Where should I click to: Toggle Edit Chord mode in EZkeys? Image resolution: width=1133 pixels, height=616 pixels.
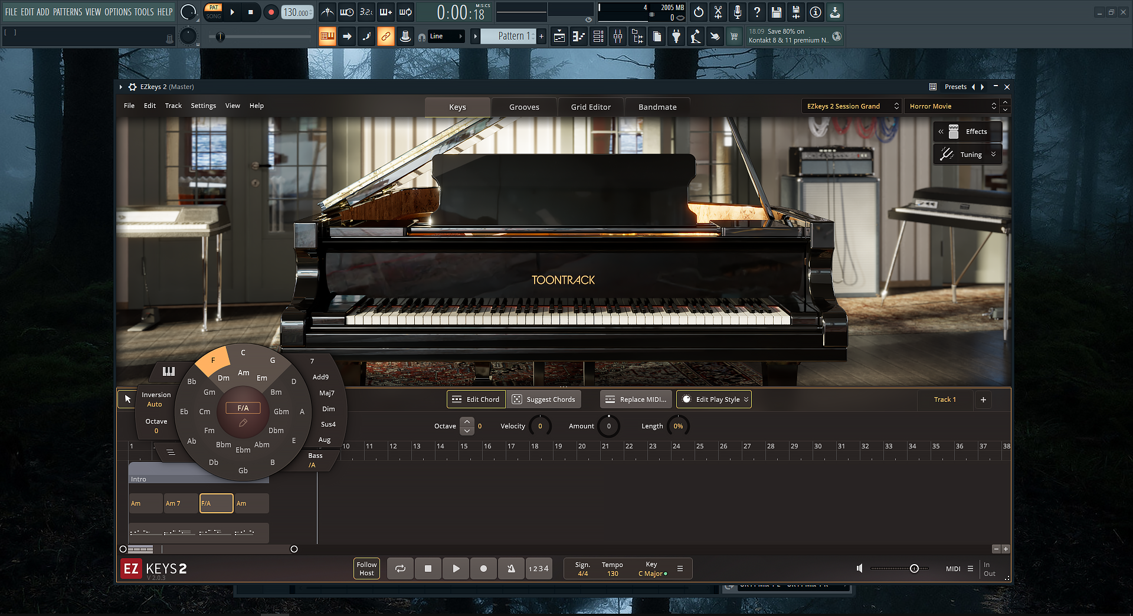point(476,399)
